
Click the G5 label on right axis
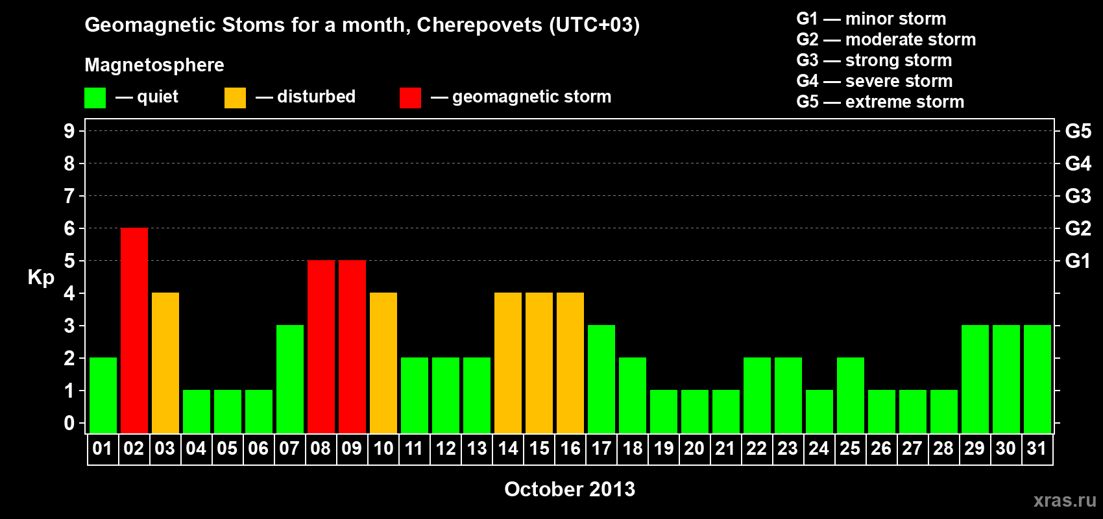[1078, 131]
